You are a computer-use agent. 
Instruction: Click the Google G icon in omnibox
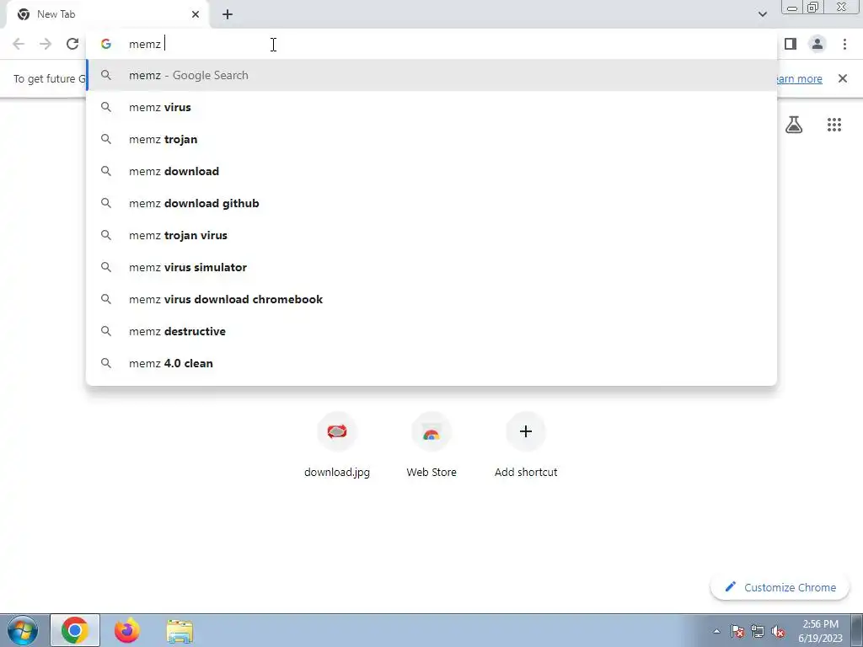point(105,44)
